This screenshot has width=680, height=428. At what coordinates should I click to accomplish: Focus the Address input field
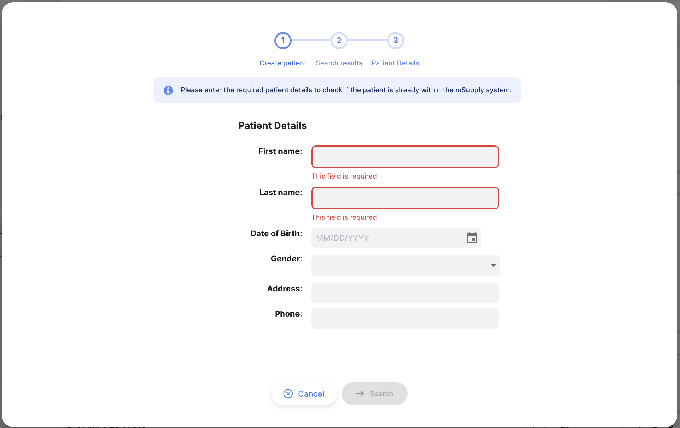(405, 293)
